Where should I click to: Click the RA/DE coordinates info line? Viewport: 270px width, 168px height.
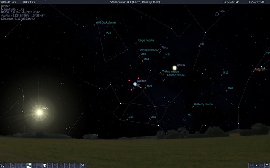click(x=20, y=12)
